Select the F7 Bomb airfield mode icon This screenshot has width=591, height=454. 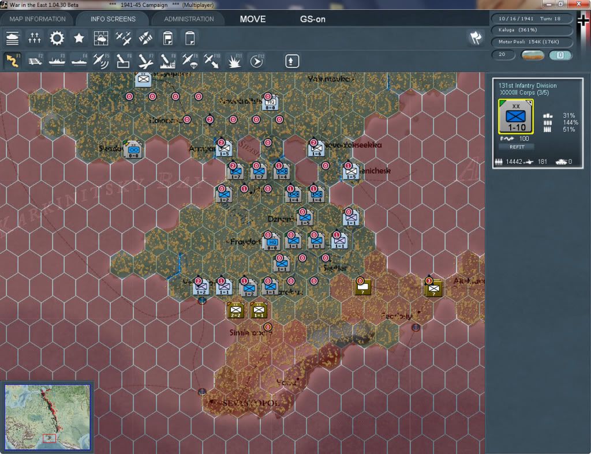point(145,61)
